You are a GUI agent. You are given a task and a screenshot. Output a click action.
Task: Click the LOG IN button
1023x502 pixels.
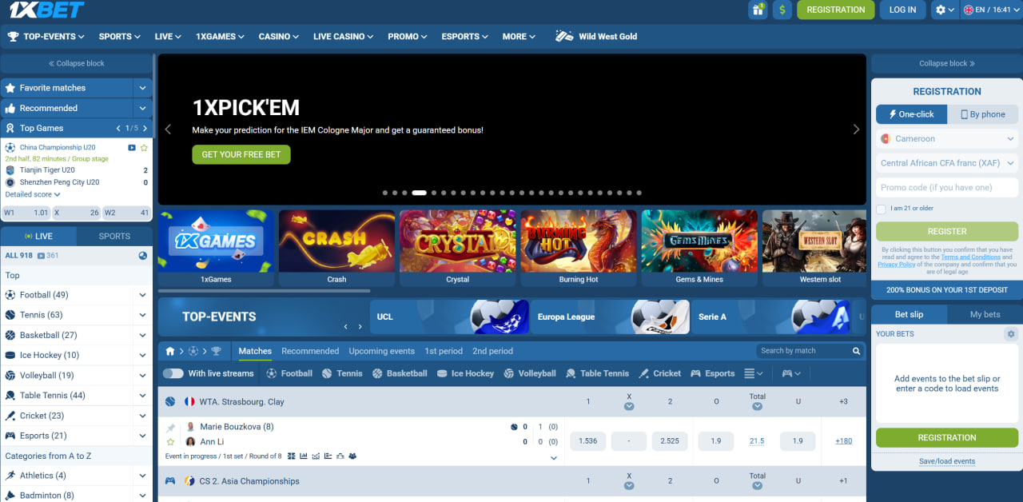click(x=902, y=10)
